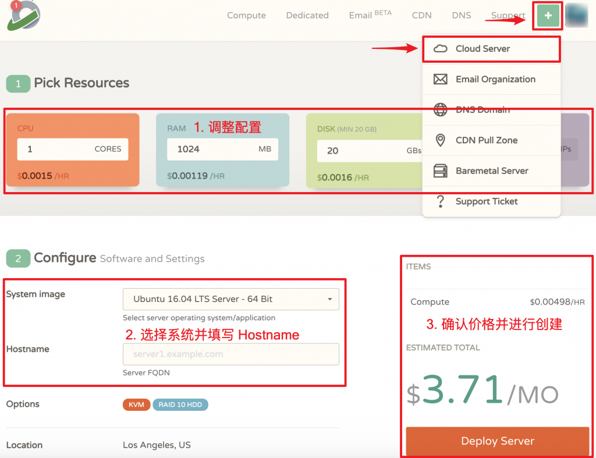Image resolution: width=596 pixels, height=458 pixels.
Task: Go to Email BETA section
Action: point(370,15)
